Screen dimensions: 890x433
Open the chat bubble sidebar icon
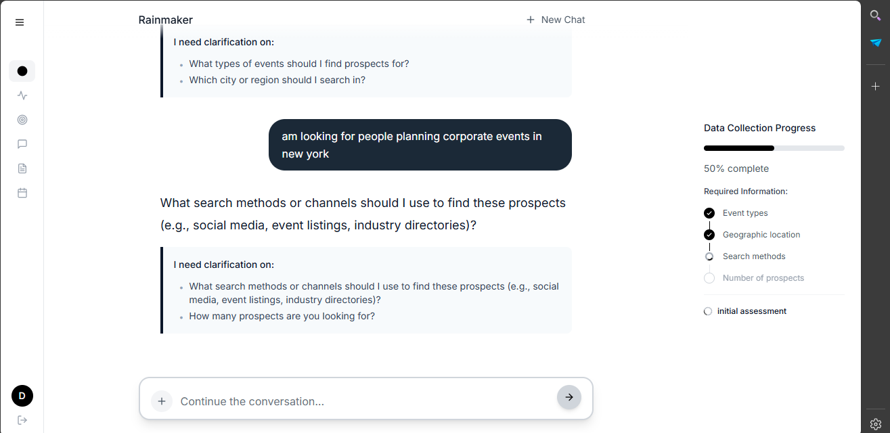click(x=22, y=144)
